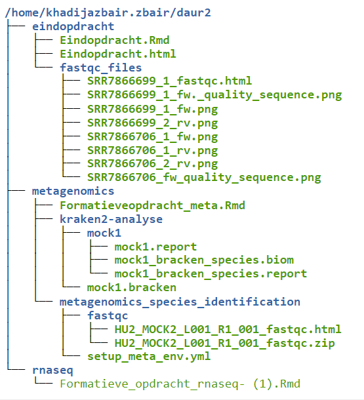Open Formatieveopdracht_meta.Rmd file
This screenshot has width=364, height=400.
click(152, 205)
